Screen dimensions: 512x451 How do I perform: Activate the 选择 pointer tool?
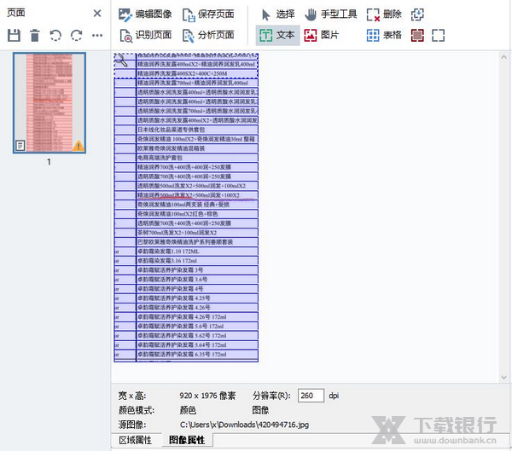click(278, 14)
